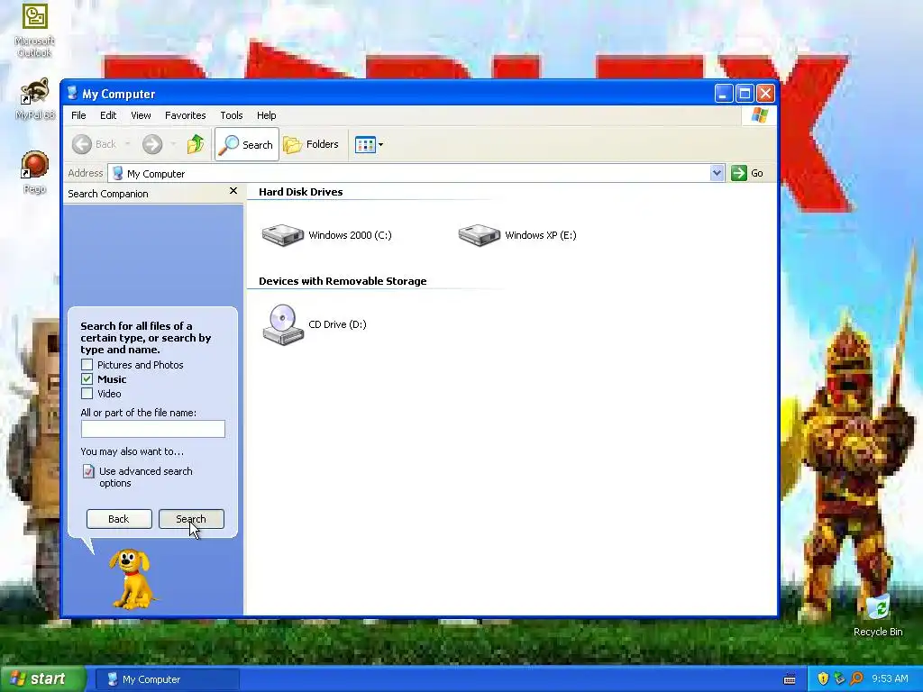Open the Tools menu
Screen dimensions: 923x692
click(x=232, y=115)
